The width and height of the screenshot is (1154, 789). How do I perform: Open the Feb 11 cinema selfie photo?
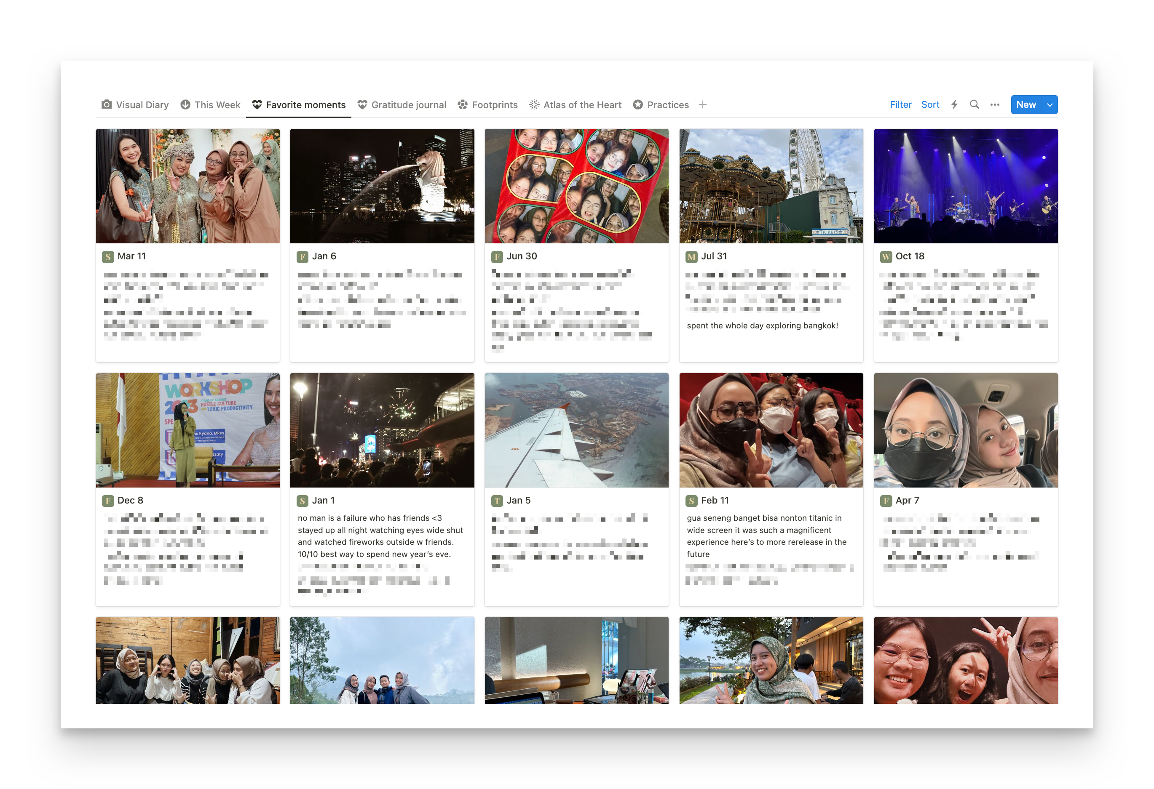(771, 430)
